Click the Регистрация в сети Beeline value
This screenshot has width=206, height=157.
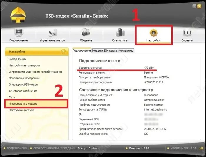(148, 72)
